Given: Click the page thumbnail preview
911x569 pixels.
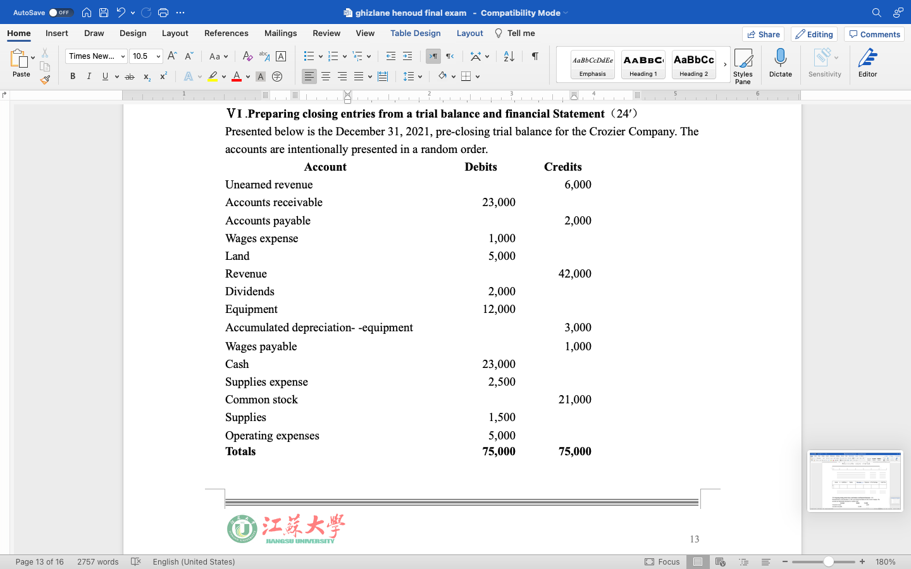Looking at the screenshot, I should click(x=855, y=480).
